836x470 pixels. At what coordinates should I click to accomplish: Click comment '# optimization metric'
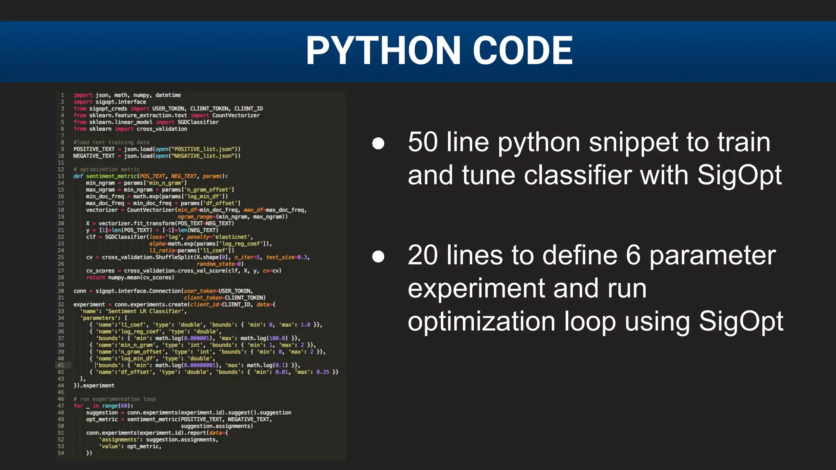pos(107,169)
